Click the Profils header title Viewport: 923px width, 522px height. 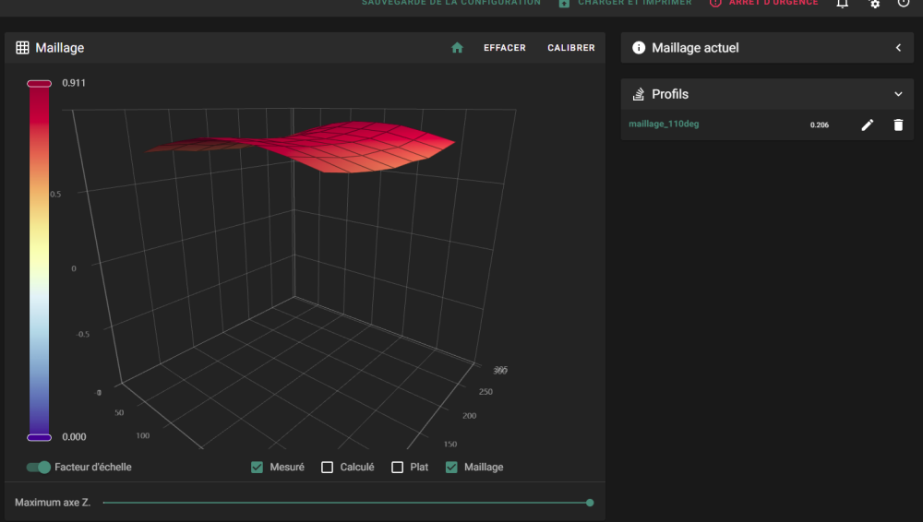(x=670, y=94)
